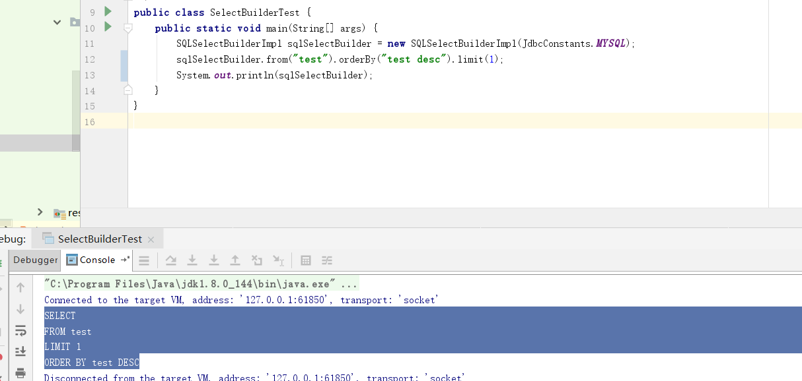Image resolution: width=802 pixels, height=381 pixels.
Task: Click the Step Into debugger icon
Action: [192, 260]
